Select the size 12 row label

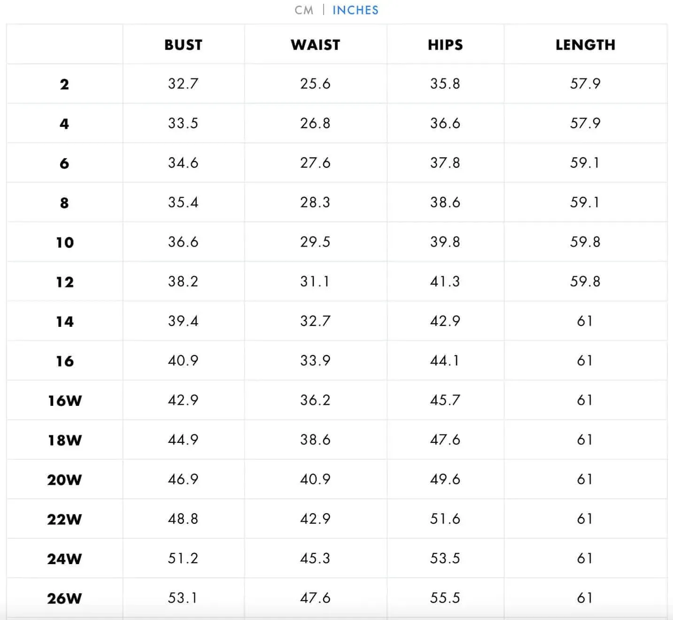(x=65, y=282)
